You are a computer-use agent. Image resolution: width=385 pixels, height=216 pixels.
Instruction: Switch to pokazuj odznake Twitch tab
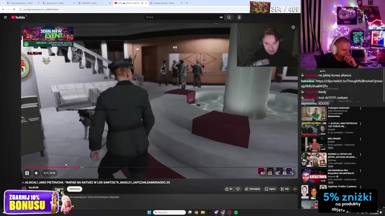tap(164, 3)
